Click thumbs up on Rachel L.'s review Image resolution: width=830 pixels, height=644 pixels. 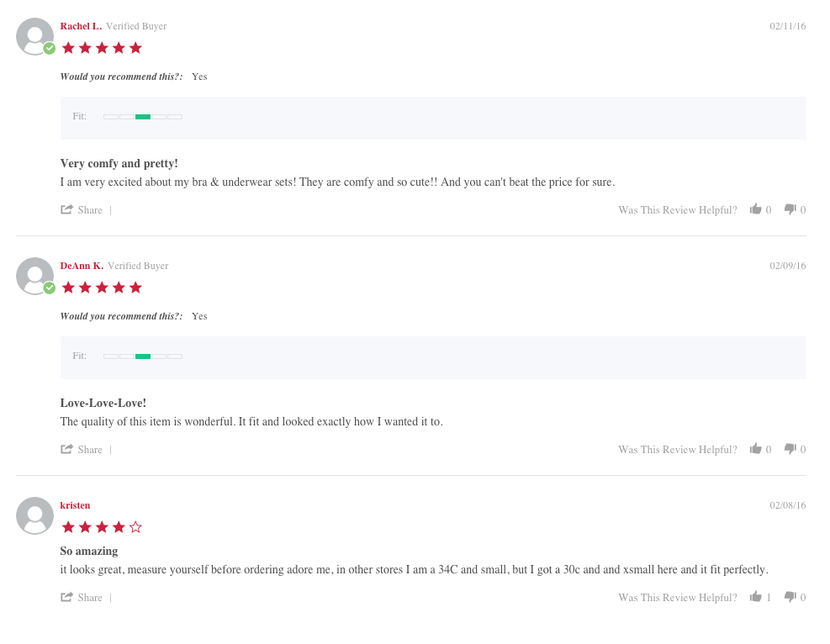[x=755, y=209]
